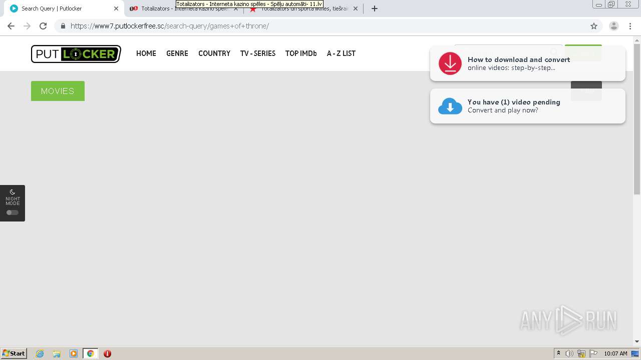Toggle the Night Mode switch
641x360 pixels.
click(x=13, y=212)
